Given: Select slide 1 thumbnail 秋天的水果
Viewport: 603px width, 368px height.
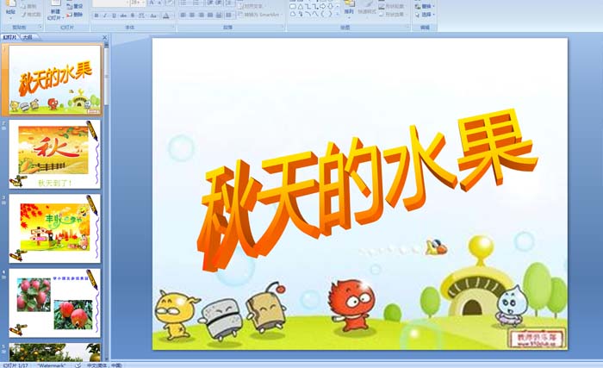Looking at the screenshot, I should click(55, 79).
